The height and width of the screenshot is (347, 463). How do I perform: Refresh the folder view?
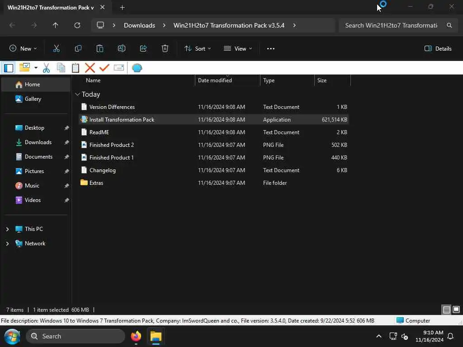(x=77, y=25)
